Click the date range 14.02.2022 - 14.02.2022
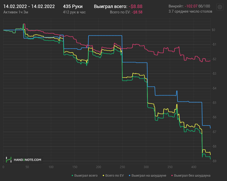Viewport: 227px width, 181px height. 29,6
